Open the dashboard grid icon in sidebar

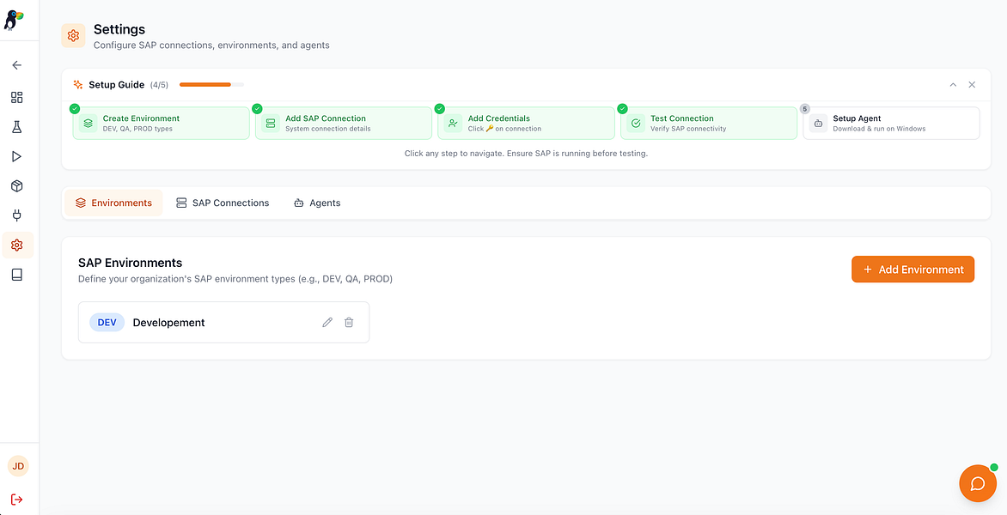(17, 98)
